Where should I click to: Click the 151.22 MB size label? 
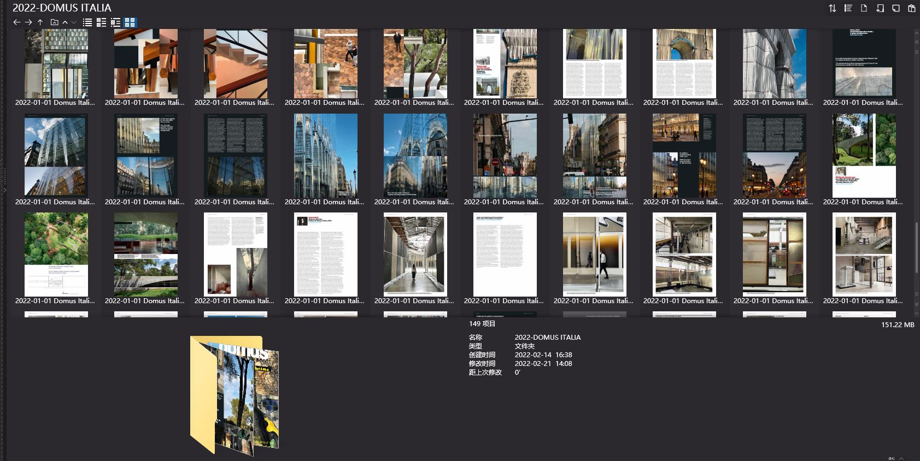pos(898,325)
